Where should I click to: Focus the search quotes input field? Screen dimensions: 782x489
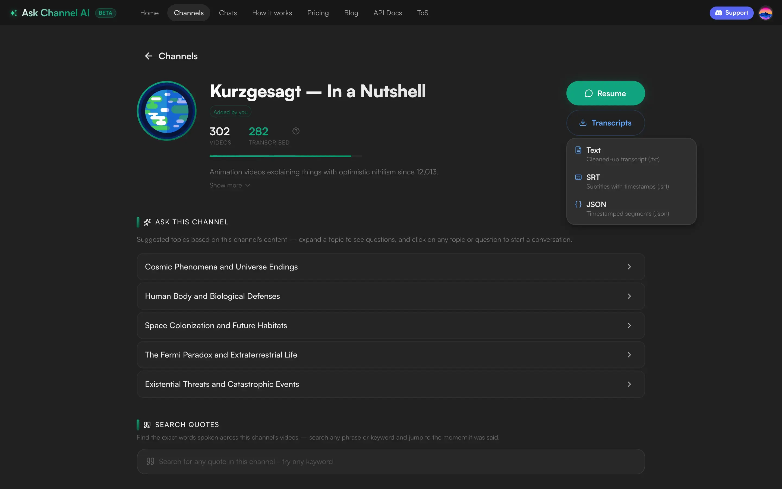click(x=391, y=462)
